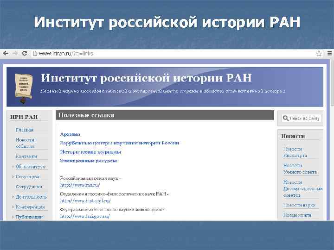Open the Новости Ученого совета link
The height and width of the screenshot is (250, 334).
[x=300, y=169]
